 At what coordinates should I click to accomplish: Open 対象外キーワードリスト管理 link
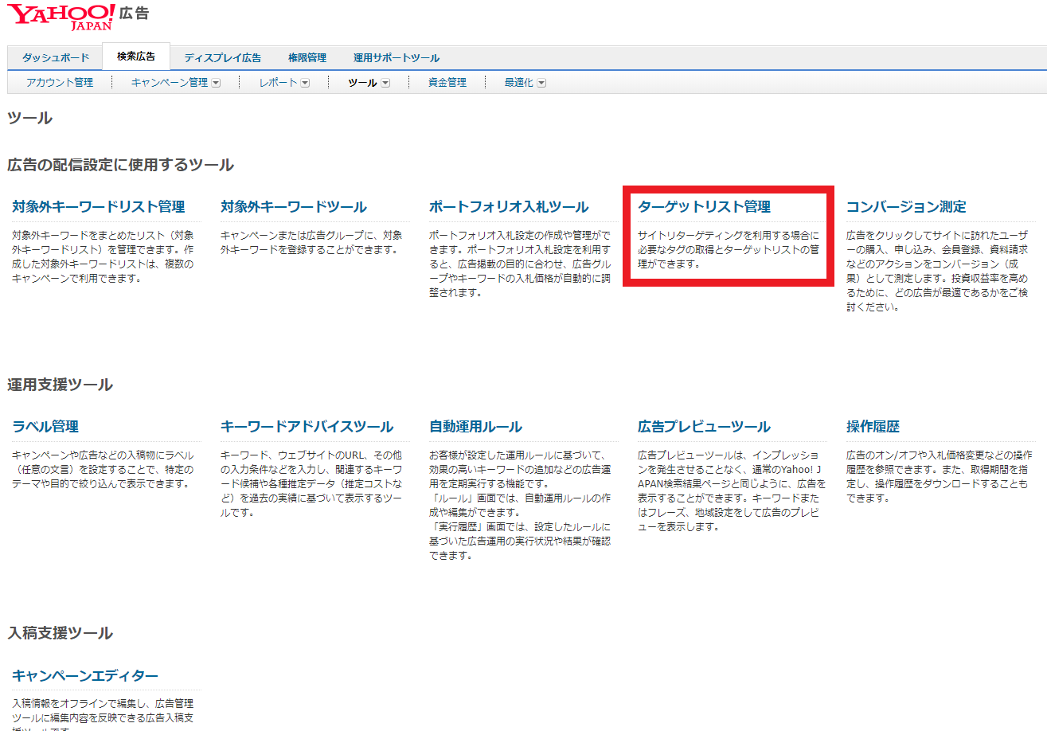pos(99,206)
